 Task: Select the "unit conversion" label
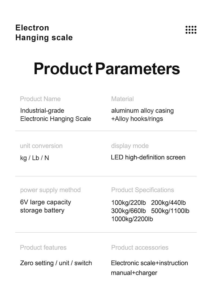[x=41, y=146]
